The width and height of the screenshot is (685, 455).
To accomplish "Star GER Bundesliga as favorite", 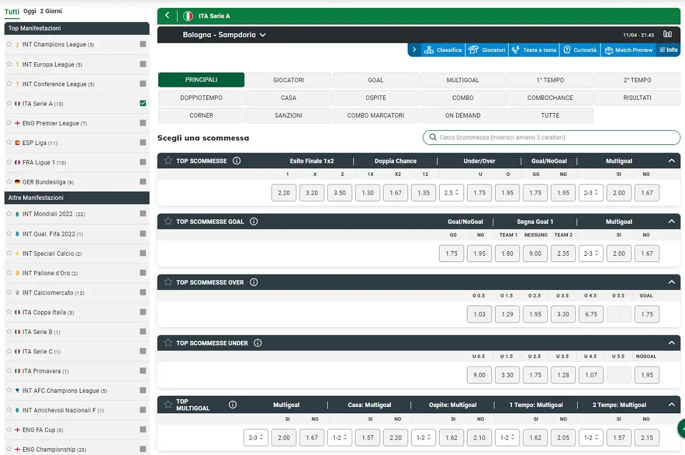I will pos(9,182).
